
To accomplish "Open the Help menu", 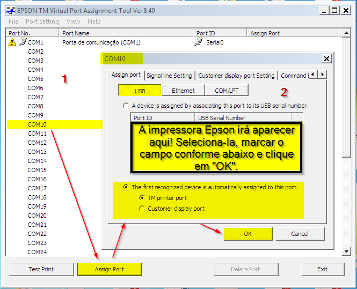I will tap(94, 21).
